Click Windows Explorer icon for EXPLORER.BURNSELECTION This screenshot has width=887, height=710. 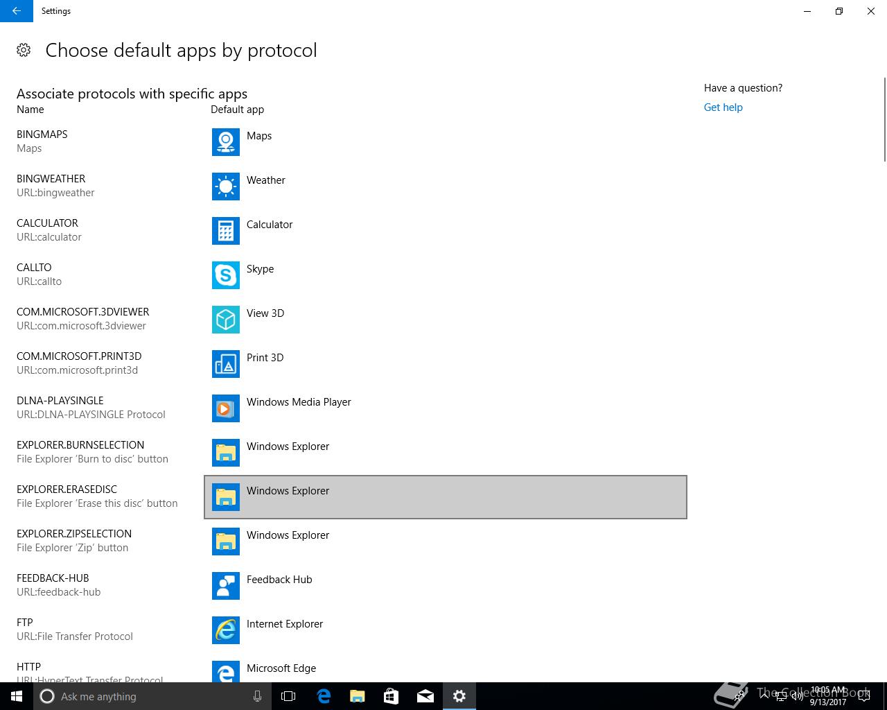(x=226, y=453)
